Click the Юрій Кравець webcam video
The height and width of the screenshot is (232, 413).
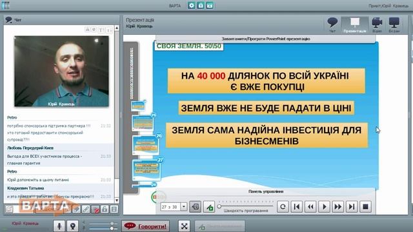coord(61,72)
